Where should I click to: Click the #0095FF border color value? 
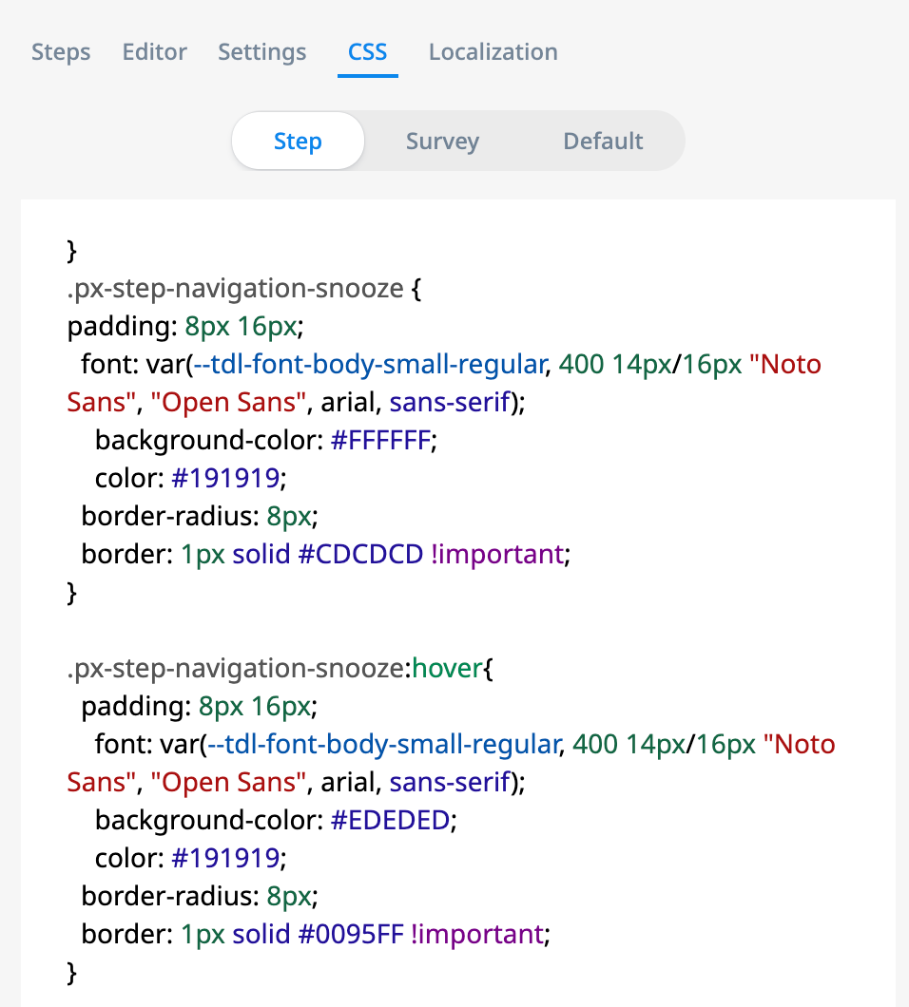coord(351,934)
